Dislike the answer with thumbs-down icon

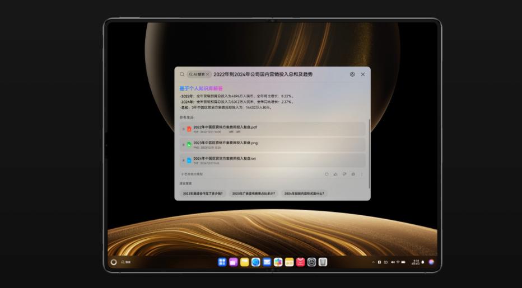click(344, 174)
